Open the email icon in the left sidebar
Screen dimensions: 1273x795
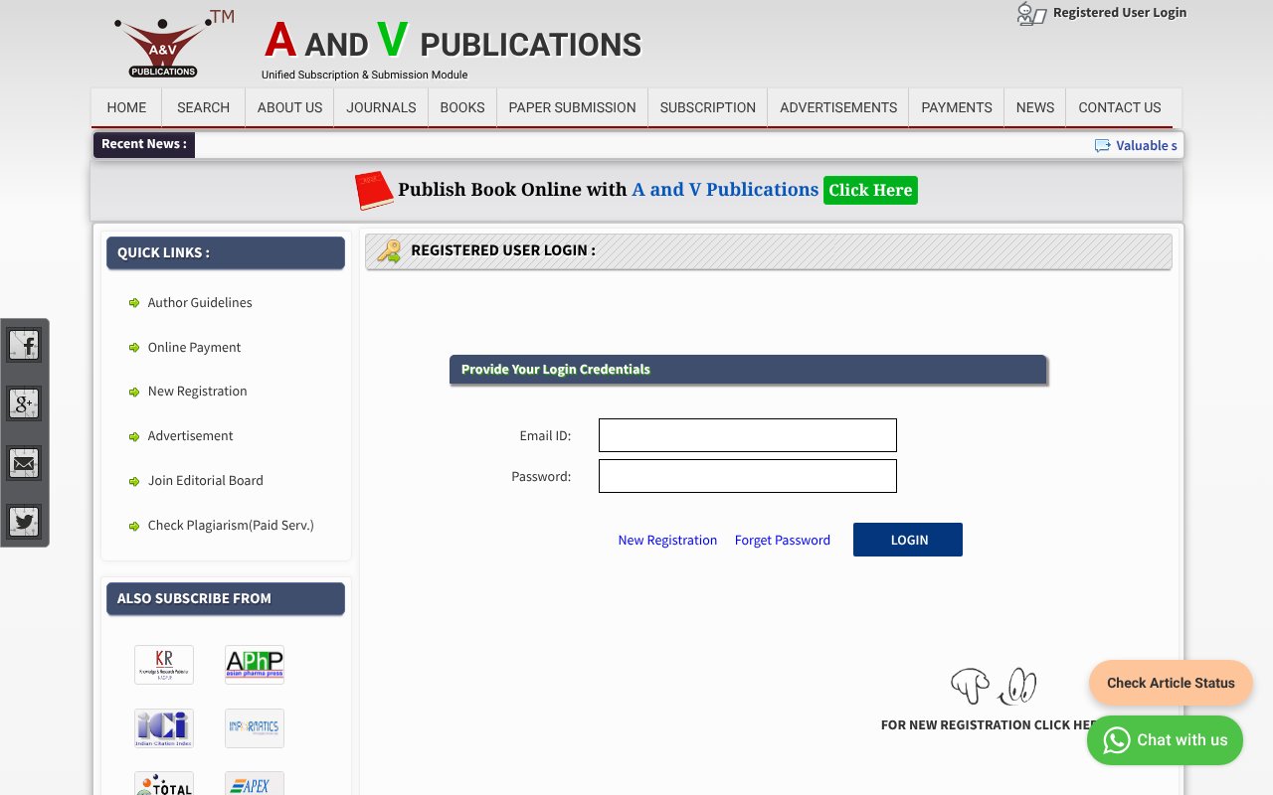click(24, 462)
